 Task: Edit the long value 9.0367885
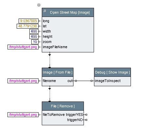tap(28, 21)
